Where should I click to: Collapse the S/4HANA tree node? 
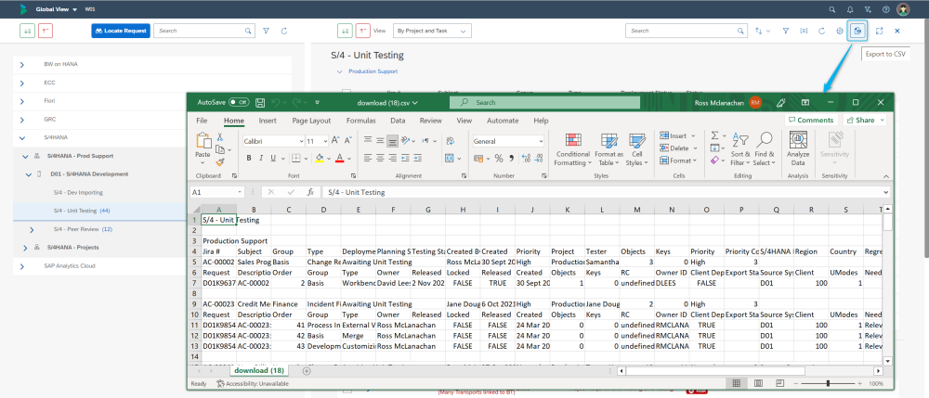22,138
